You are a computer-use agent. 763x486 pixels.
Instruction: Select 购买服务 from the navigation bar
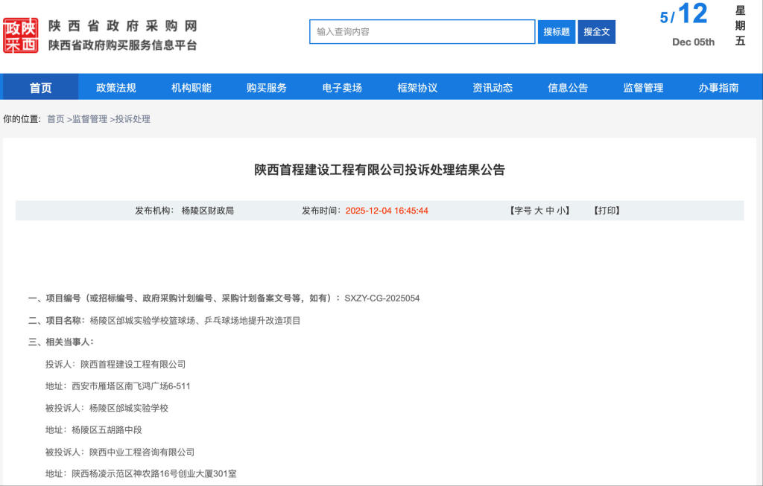coord(267,88)
